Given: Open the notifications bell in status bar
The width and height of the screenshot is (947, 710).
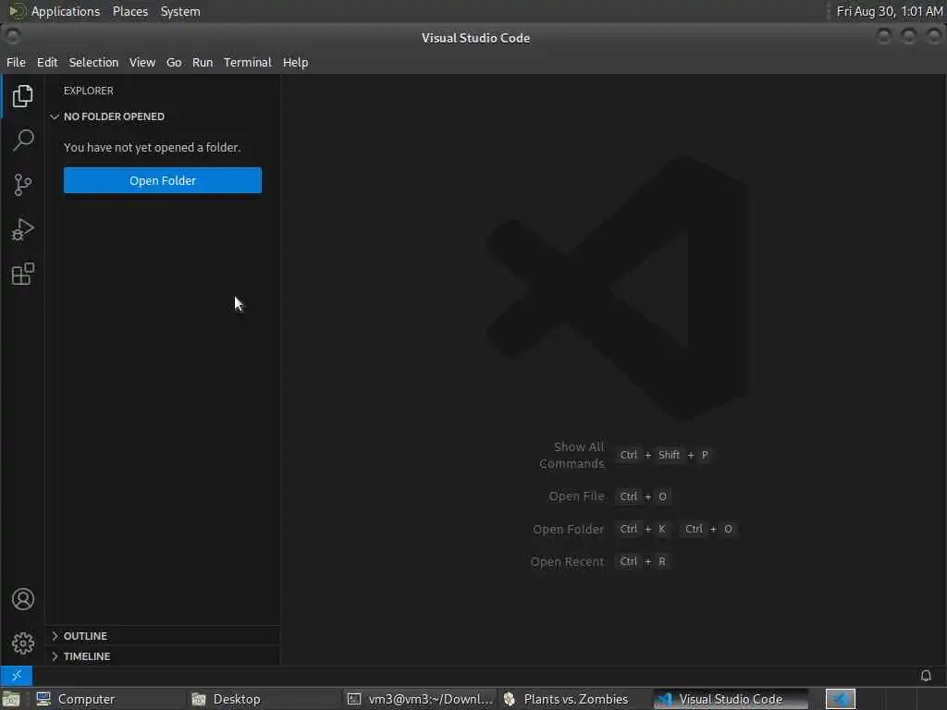Looking at the screenshot, I should (x=925, y=675).
